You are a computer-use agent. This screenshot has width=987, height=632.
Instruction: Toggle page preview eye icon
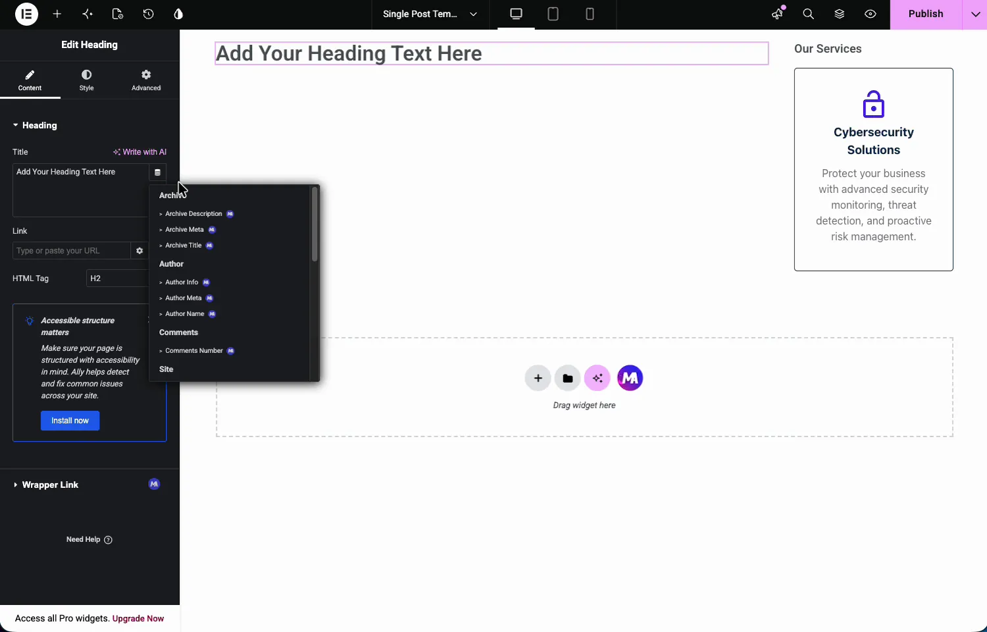click(x=871, y=14)
